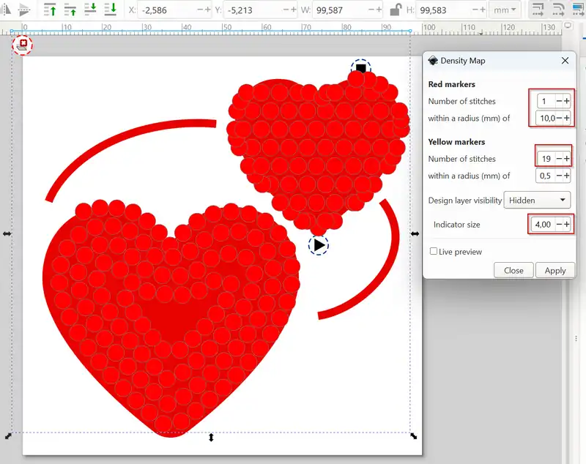Click the raise selection to top icon

(51, 10)
